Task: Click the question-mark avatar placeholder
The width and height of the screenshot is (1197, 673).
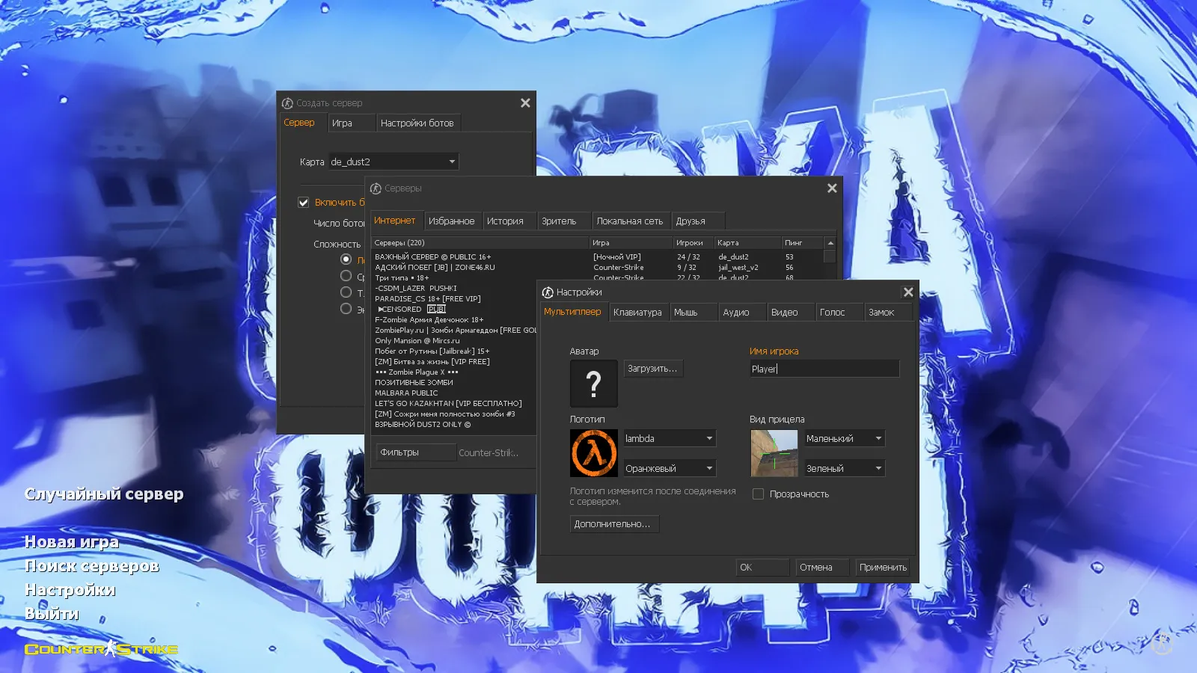Action: point(593,384)
